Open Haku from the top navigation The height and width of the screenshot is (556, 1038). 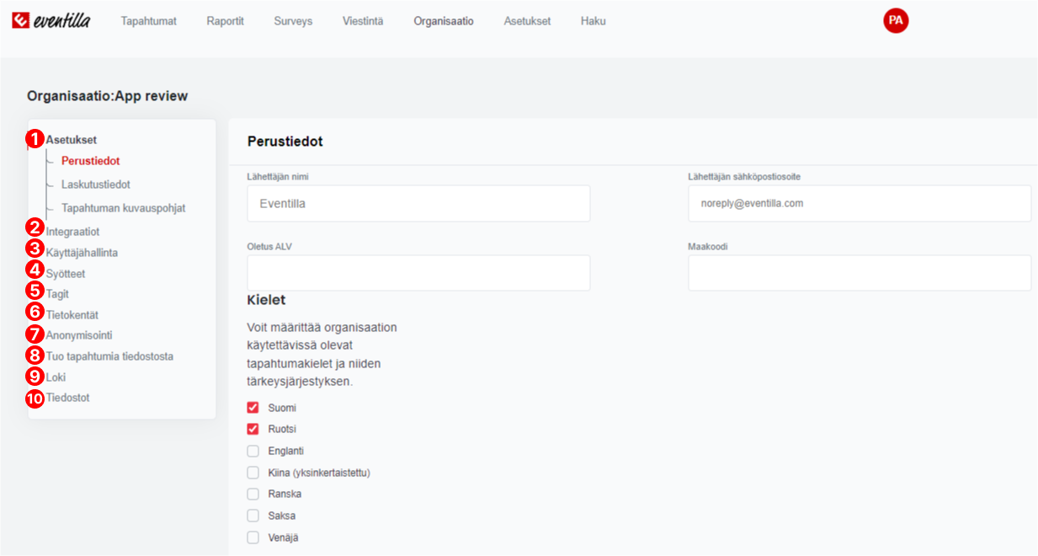point(594,21)
